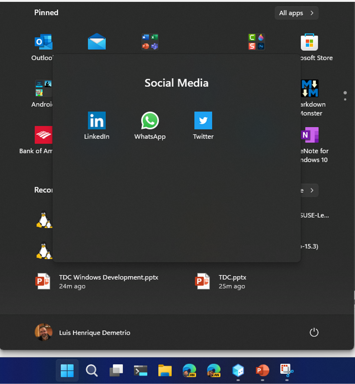The image size is (355, 384).
Task: Open the Mail envelope app
Action: [97, 42]
